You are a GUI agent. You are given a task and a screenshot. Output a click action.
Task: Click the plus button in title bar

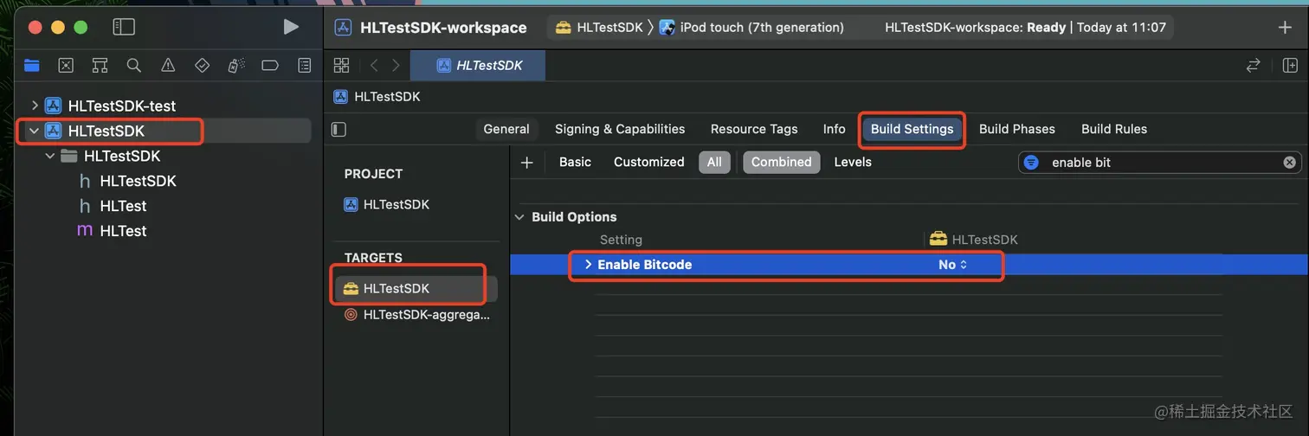point(1285,27)
